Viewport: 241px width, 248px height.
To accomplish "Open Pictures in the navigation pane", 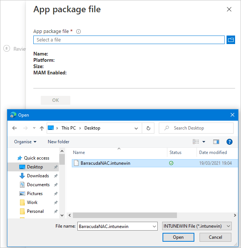I will [x=35, y=194].
